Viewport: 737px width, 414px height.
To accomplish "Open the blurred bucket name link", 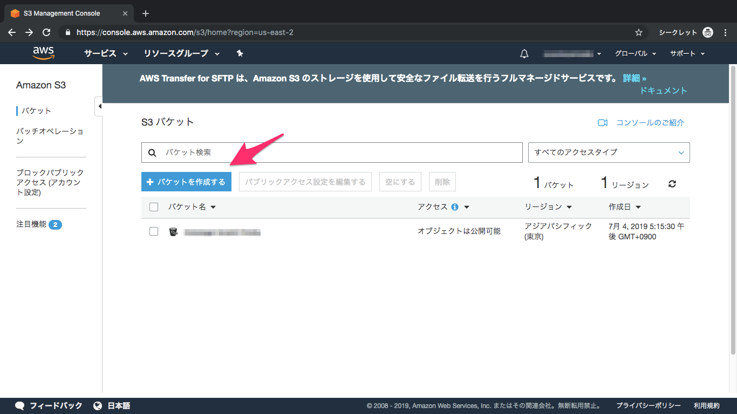I will (222, 232).
